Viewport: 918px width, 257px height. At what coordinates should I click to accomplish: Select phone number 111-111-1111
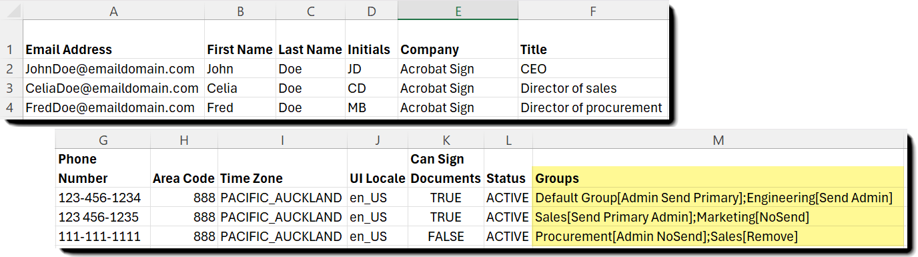coord(103,236)
